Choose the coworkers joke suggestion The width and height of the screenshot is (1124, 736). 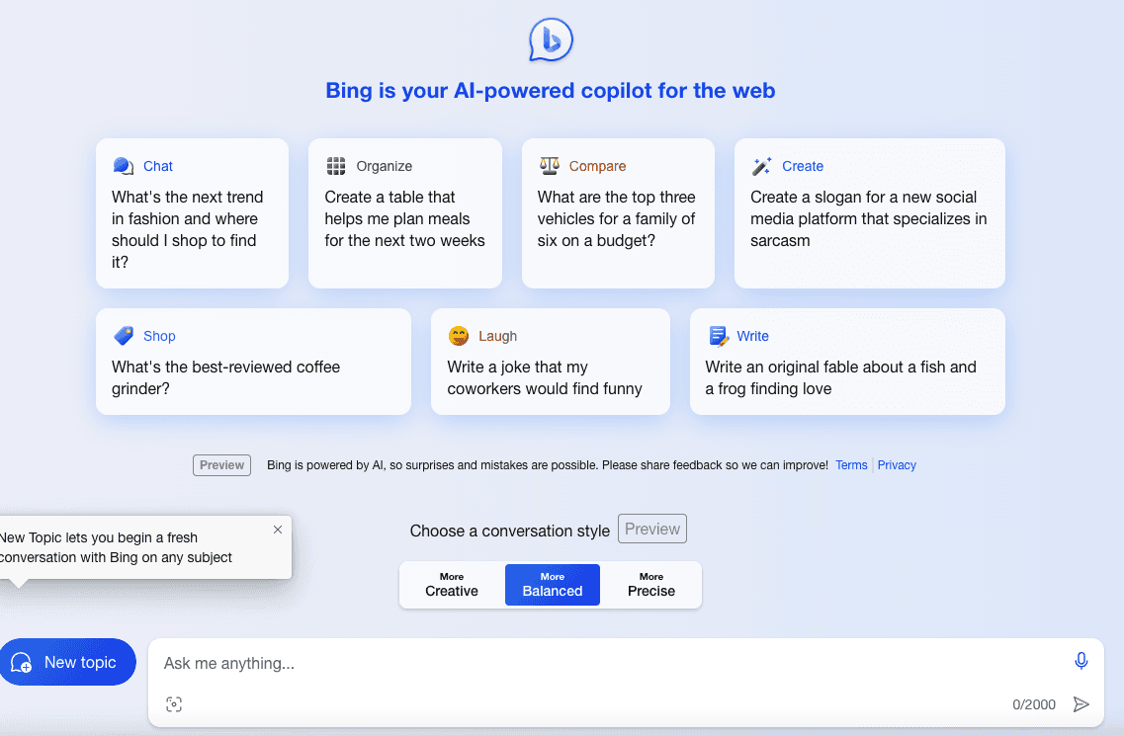tap(551, 362)
